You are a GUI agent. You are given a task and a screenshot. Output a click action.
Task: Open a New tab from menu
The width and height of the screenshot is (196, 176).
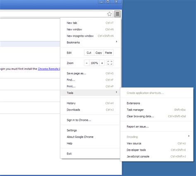(x=90, y=23)
